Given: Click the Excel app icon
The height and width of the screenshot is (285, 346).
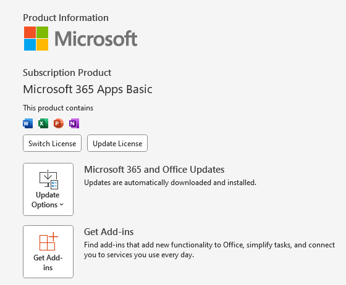Looking at the screenshot, I should point(43,123).
